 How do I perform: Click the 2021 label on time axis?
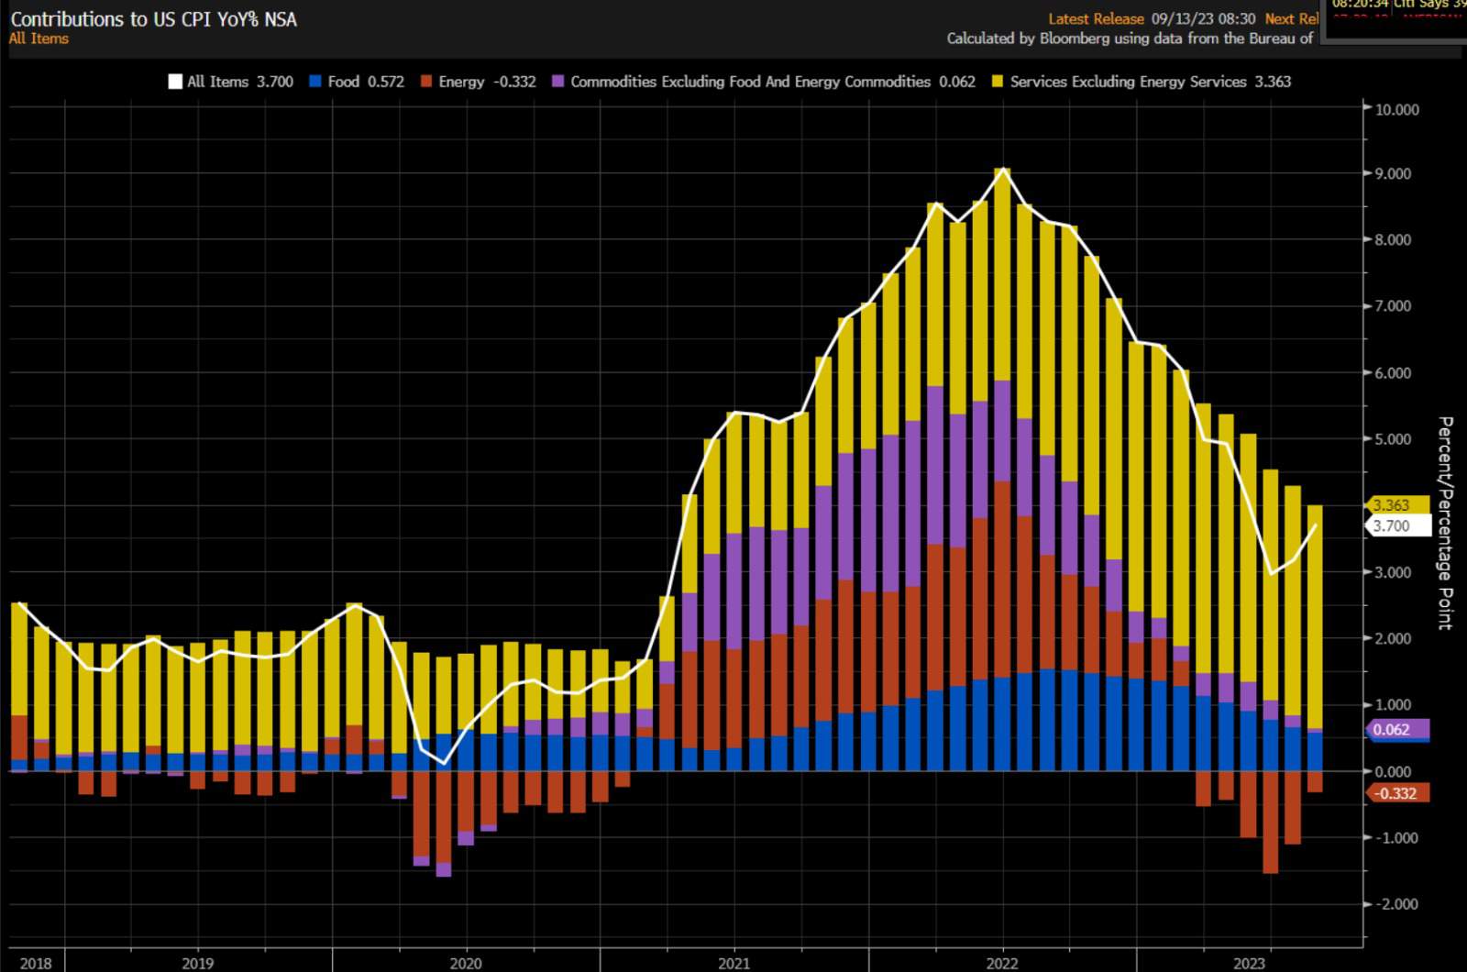click(733, 963)
